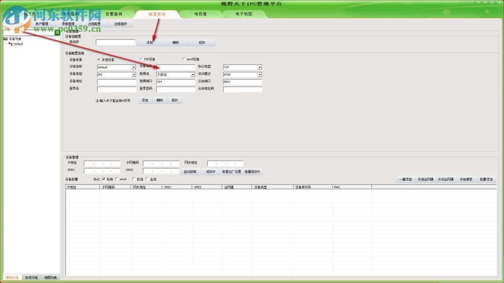This screenshot has height=283, width=504.
Task: Toggle the onvif protocol checkbox
Action: 117,179
